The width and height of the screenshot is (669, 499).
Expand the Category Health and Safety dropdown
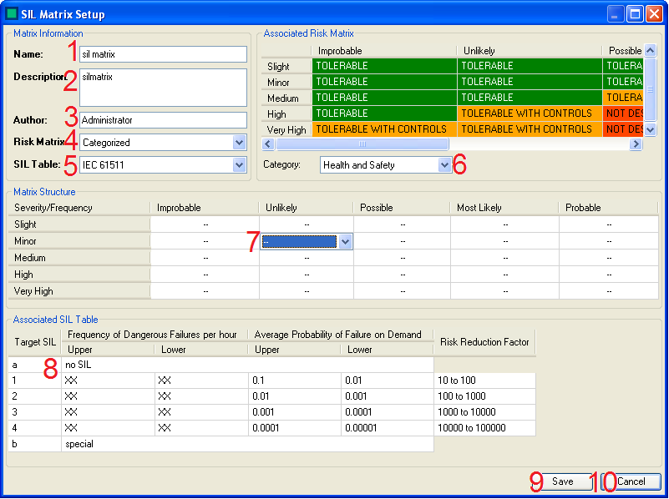click(443, 165)
